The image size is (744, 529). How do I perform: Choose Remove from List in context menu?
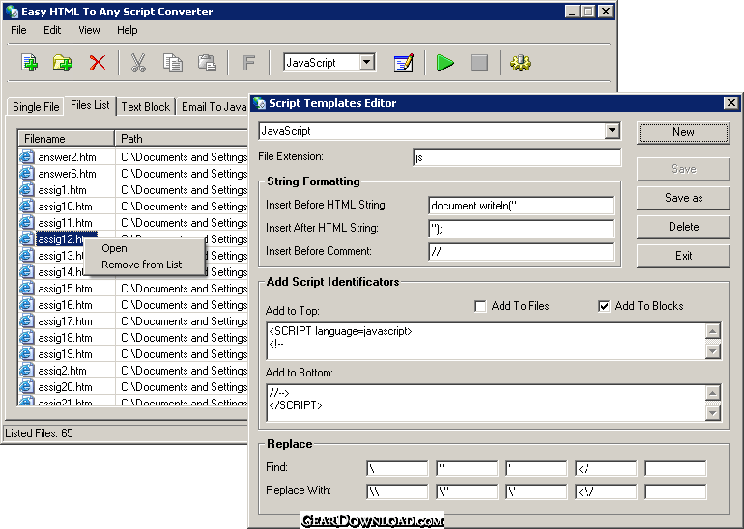click(141, 264)
